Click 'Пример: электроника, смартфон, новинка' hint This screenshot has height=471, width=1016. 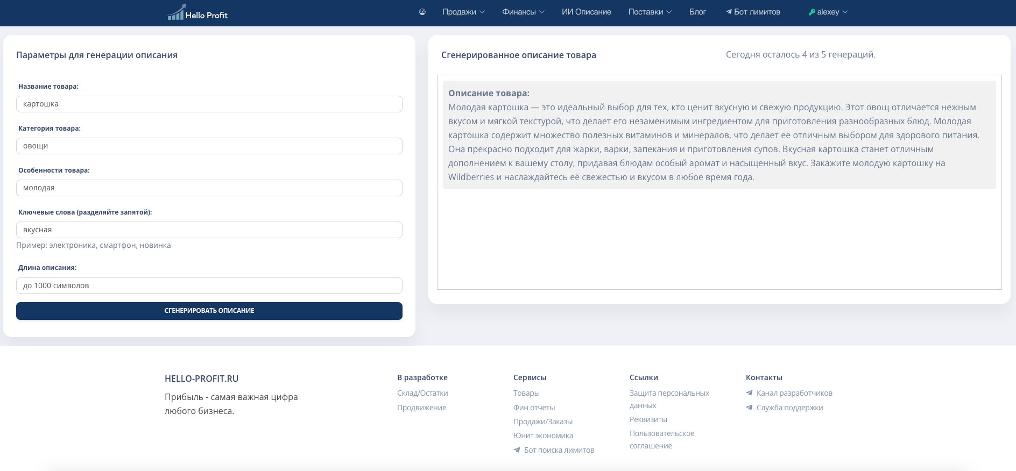point(94,245)
